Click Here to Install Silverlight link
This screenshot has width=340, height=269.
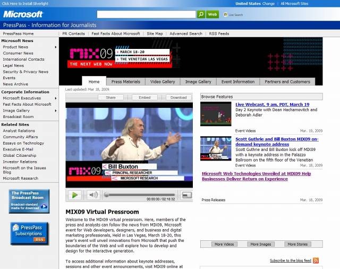(25, 4)
